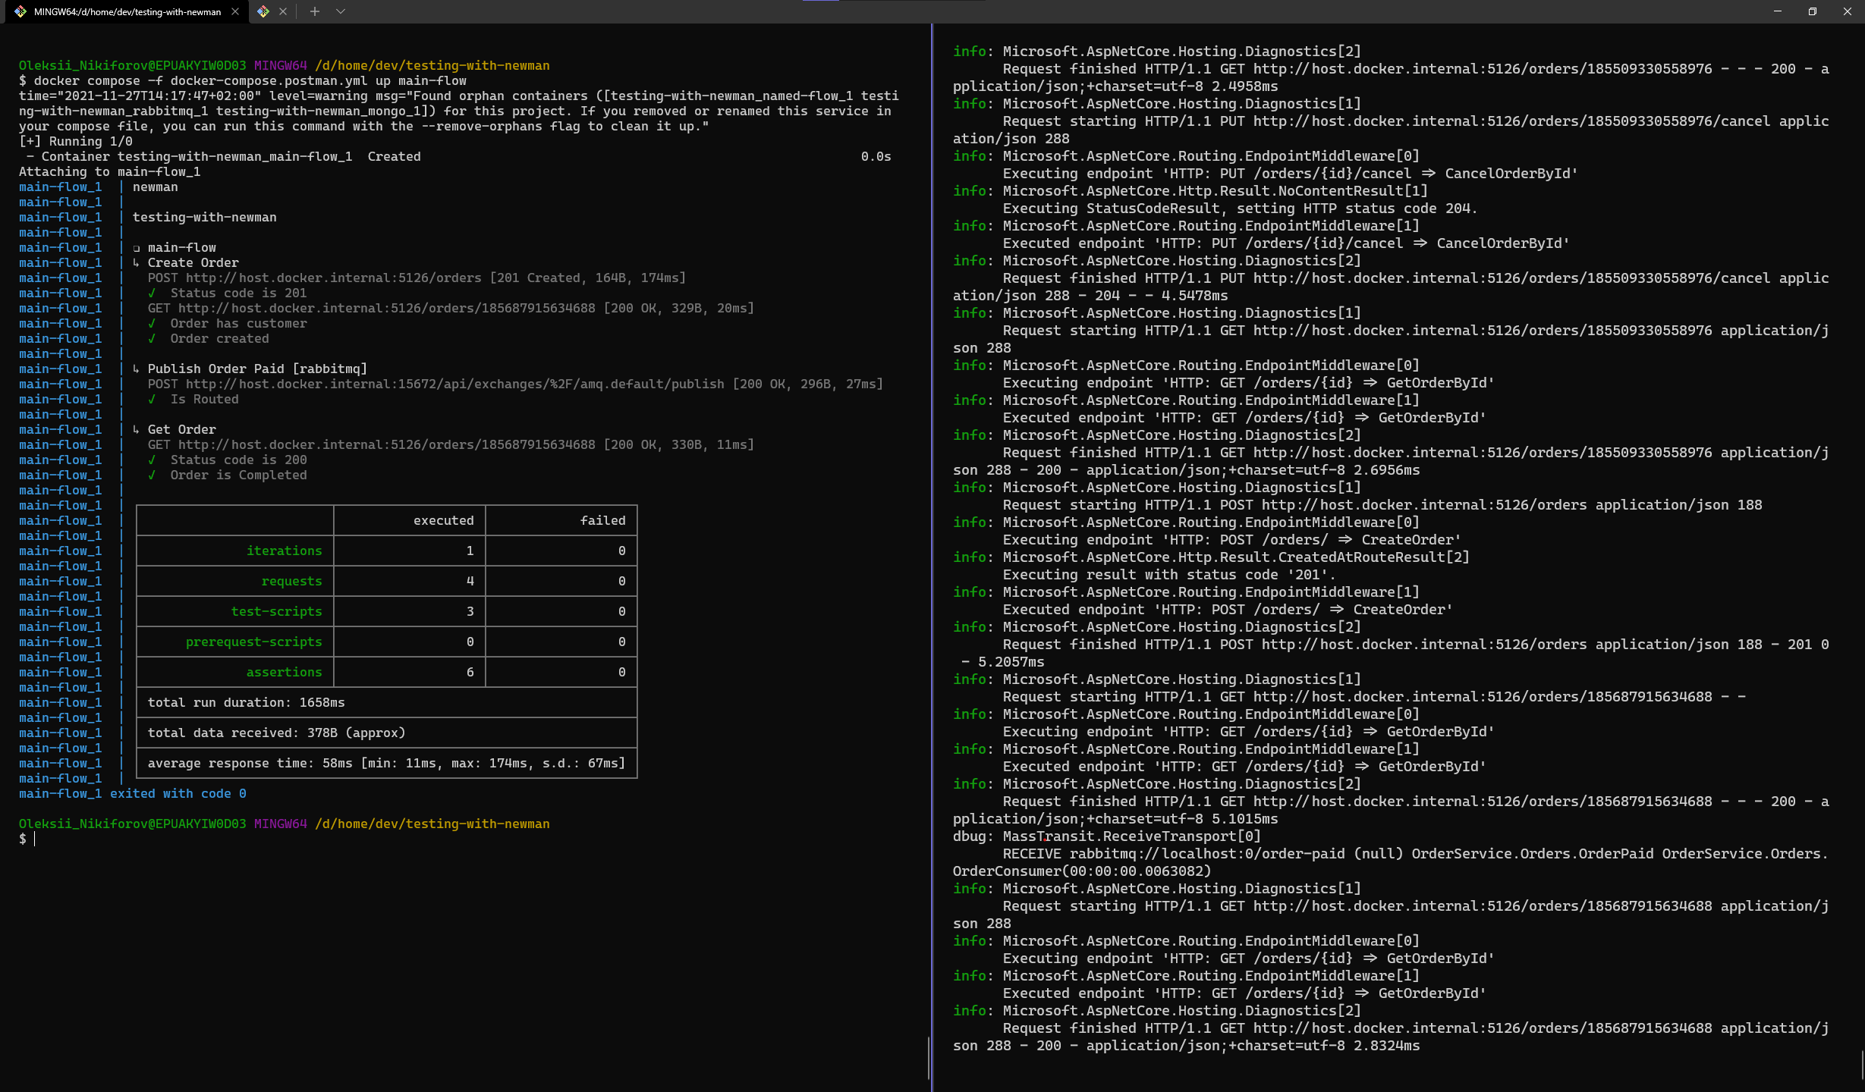Viewport: 1865px width, 1092px height.
Task: Close the terminal window
Action: (x=1848, y=11)
